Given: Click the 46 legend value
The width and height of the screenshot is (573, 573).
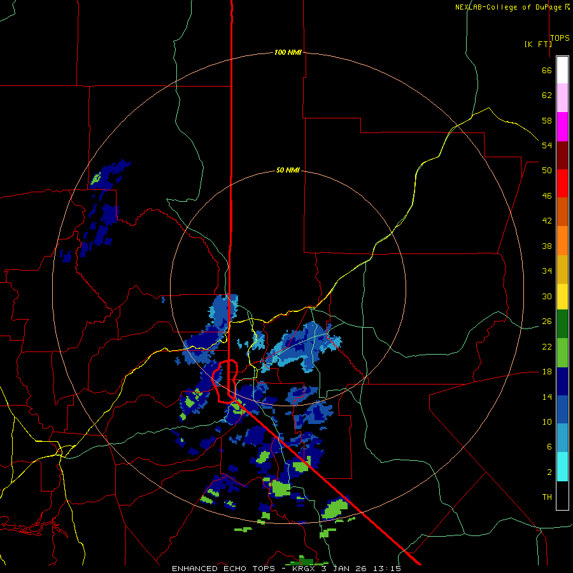Looking at the screenshot, I should 547,195.
